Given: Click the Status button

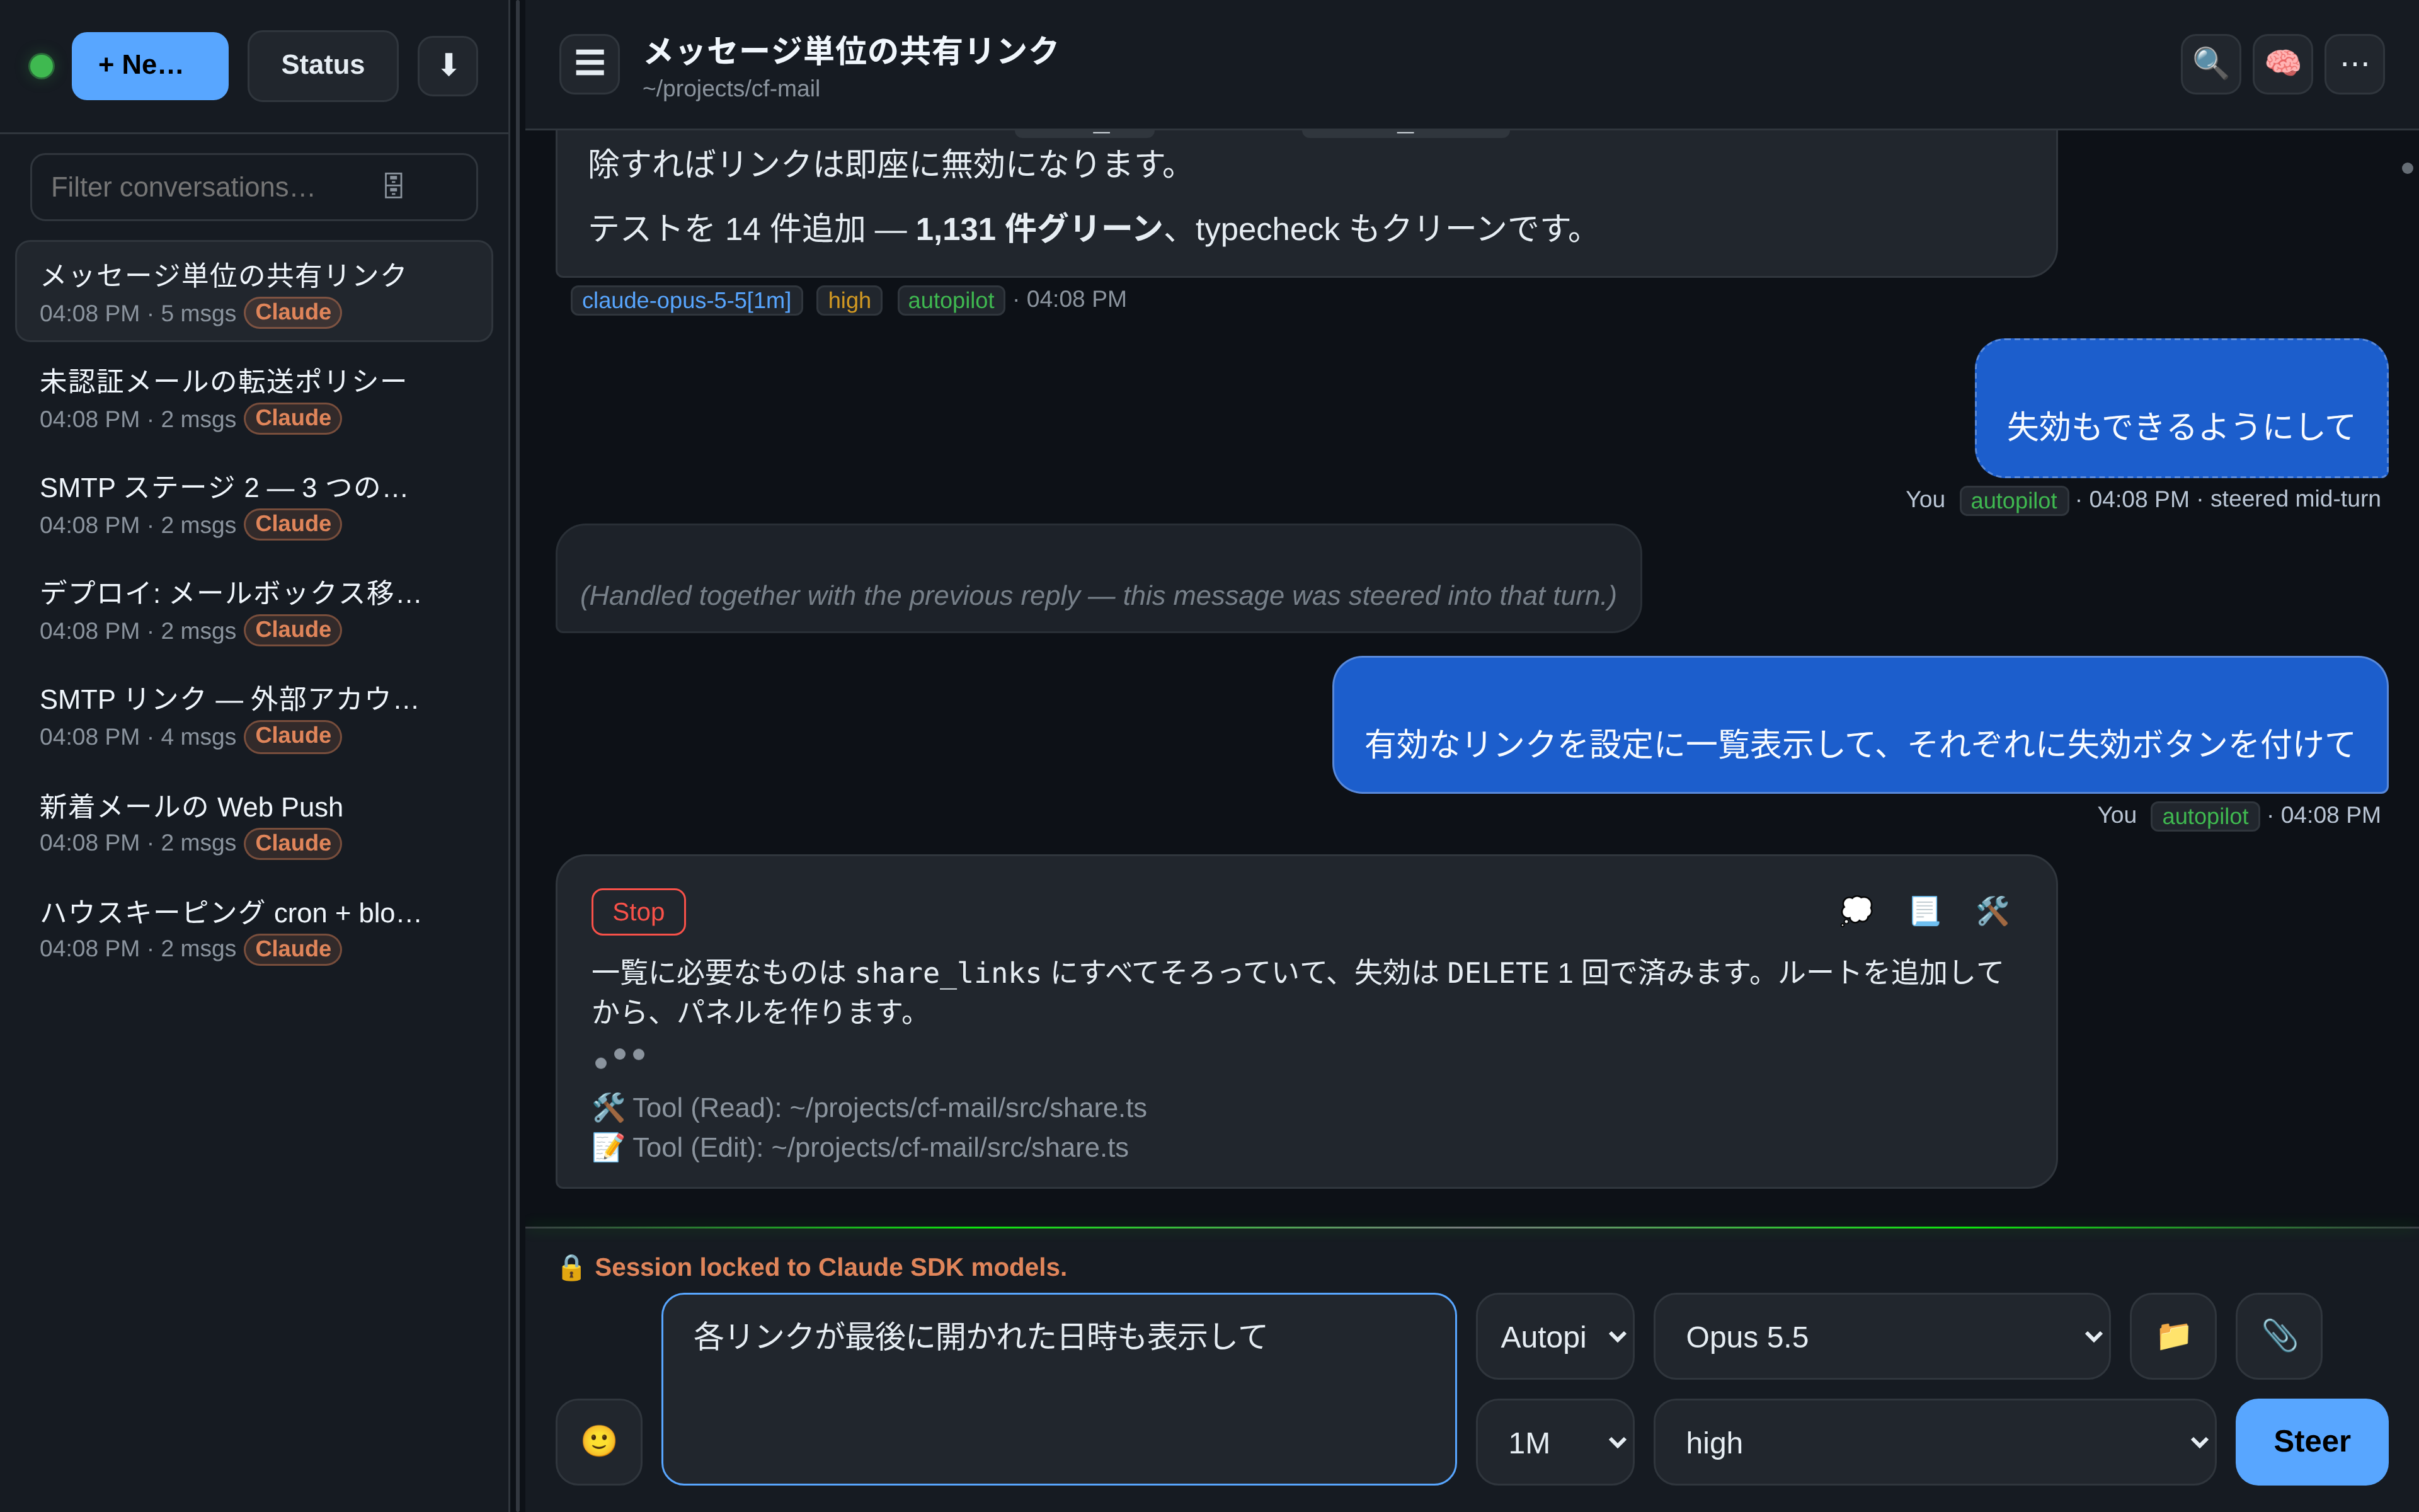Looking at the screenshot, I should pyautogui.click(x=322, y=66).
